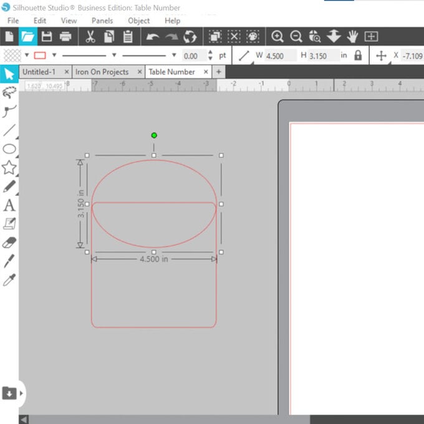Click the Fit to Page icon
Image resolution: width=424 pixels, height=424 pixels.
tap(371, 36)
